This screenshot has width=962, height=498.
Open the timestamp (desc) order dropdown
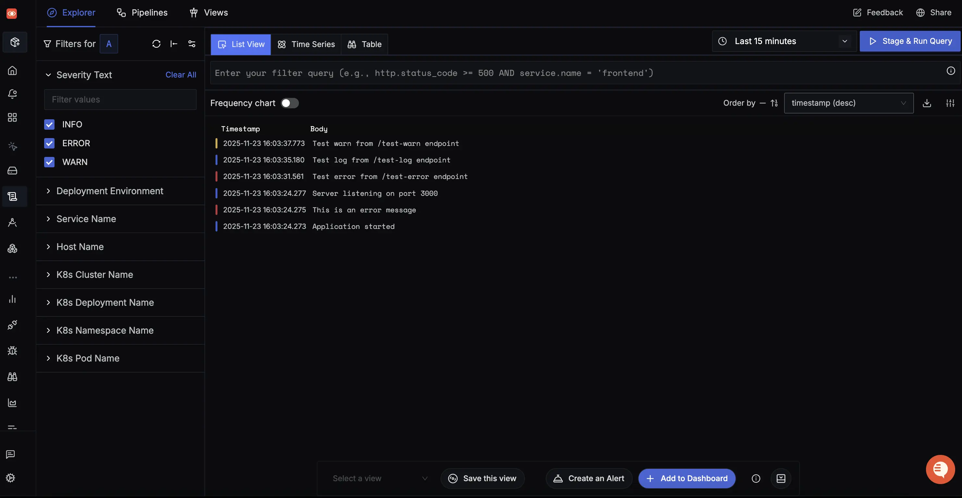(x=848, y=103)
